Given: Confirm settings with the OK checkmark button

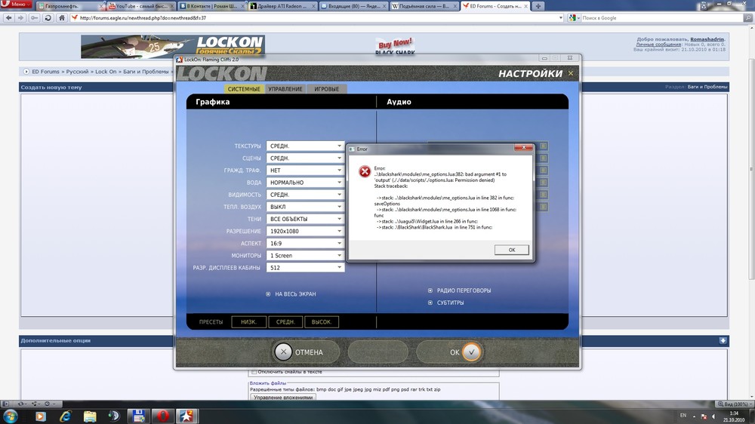Looking at the screenshot, I should [x=449, y=352].
